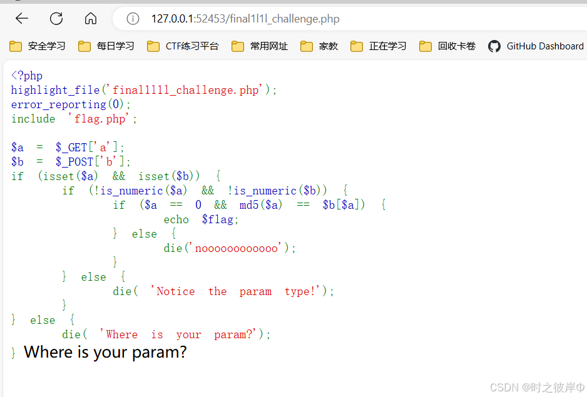
Task: Go back to the previous page
Action: pyautogui.click(x=22, y=18)
